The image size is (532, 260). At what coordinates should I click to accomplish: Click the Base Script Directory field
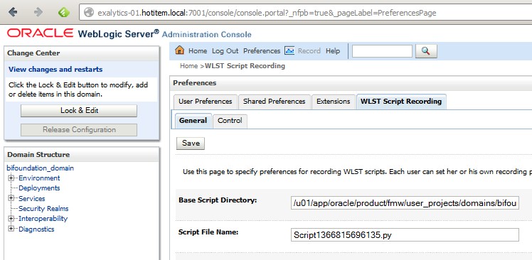(x=405, y=203)
